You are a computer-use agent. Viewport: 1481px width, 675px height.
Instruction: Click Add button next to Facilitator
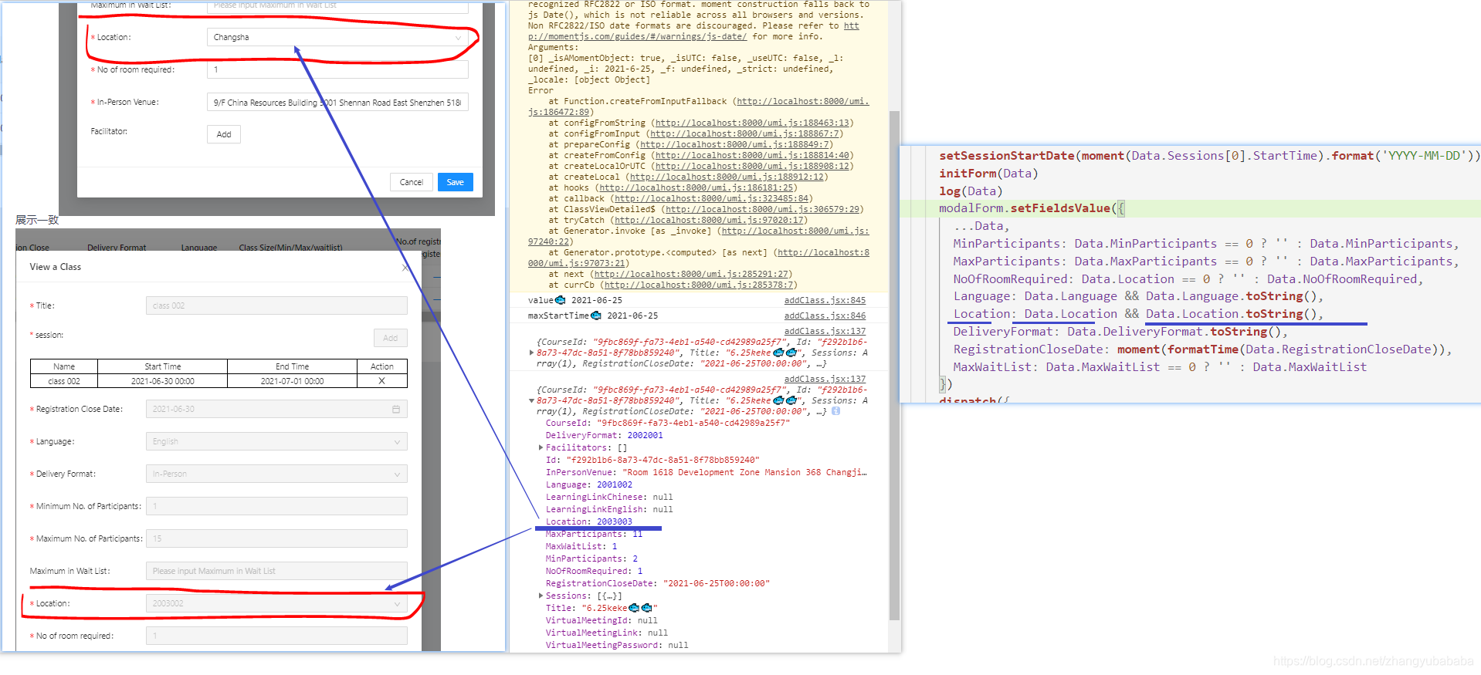pos(224,134)
